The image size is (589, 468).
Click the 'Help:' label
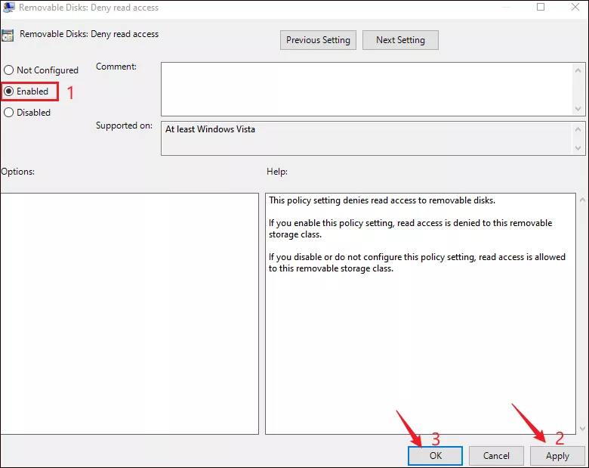point(277,172)
